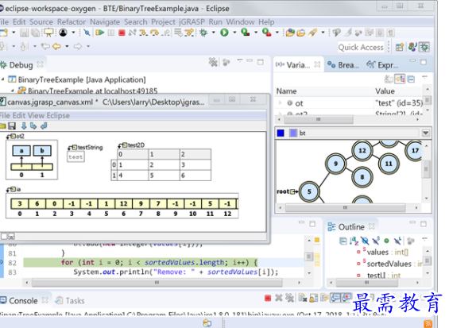Image resolution: width=449 pixels, height=328 pixels.
Task: Click the canvas window Save icon
Action: [12, 126]
